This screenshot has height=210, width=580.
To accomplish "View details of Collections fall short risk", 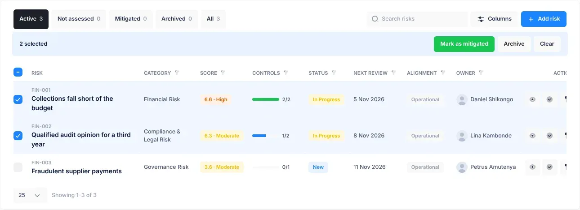I will pyautogui.click(x=532, y=99).
